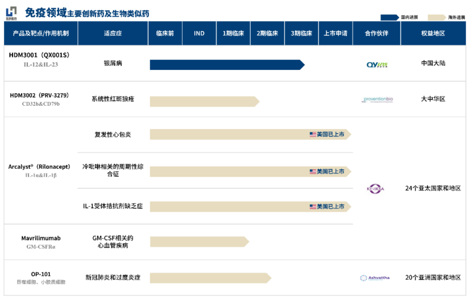
Task: Click the 20个亚洲国家和地区 region text
Action: click(433, 277)
